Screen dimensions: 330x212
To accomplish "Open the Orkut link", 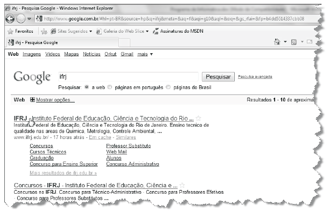I will click(x=110, y=54).
